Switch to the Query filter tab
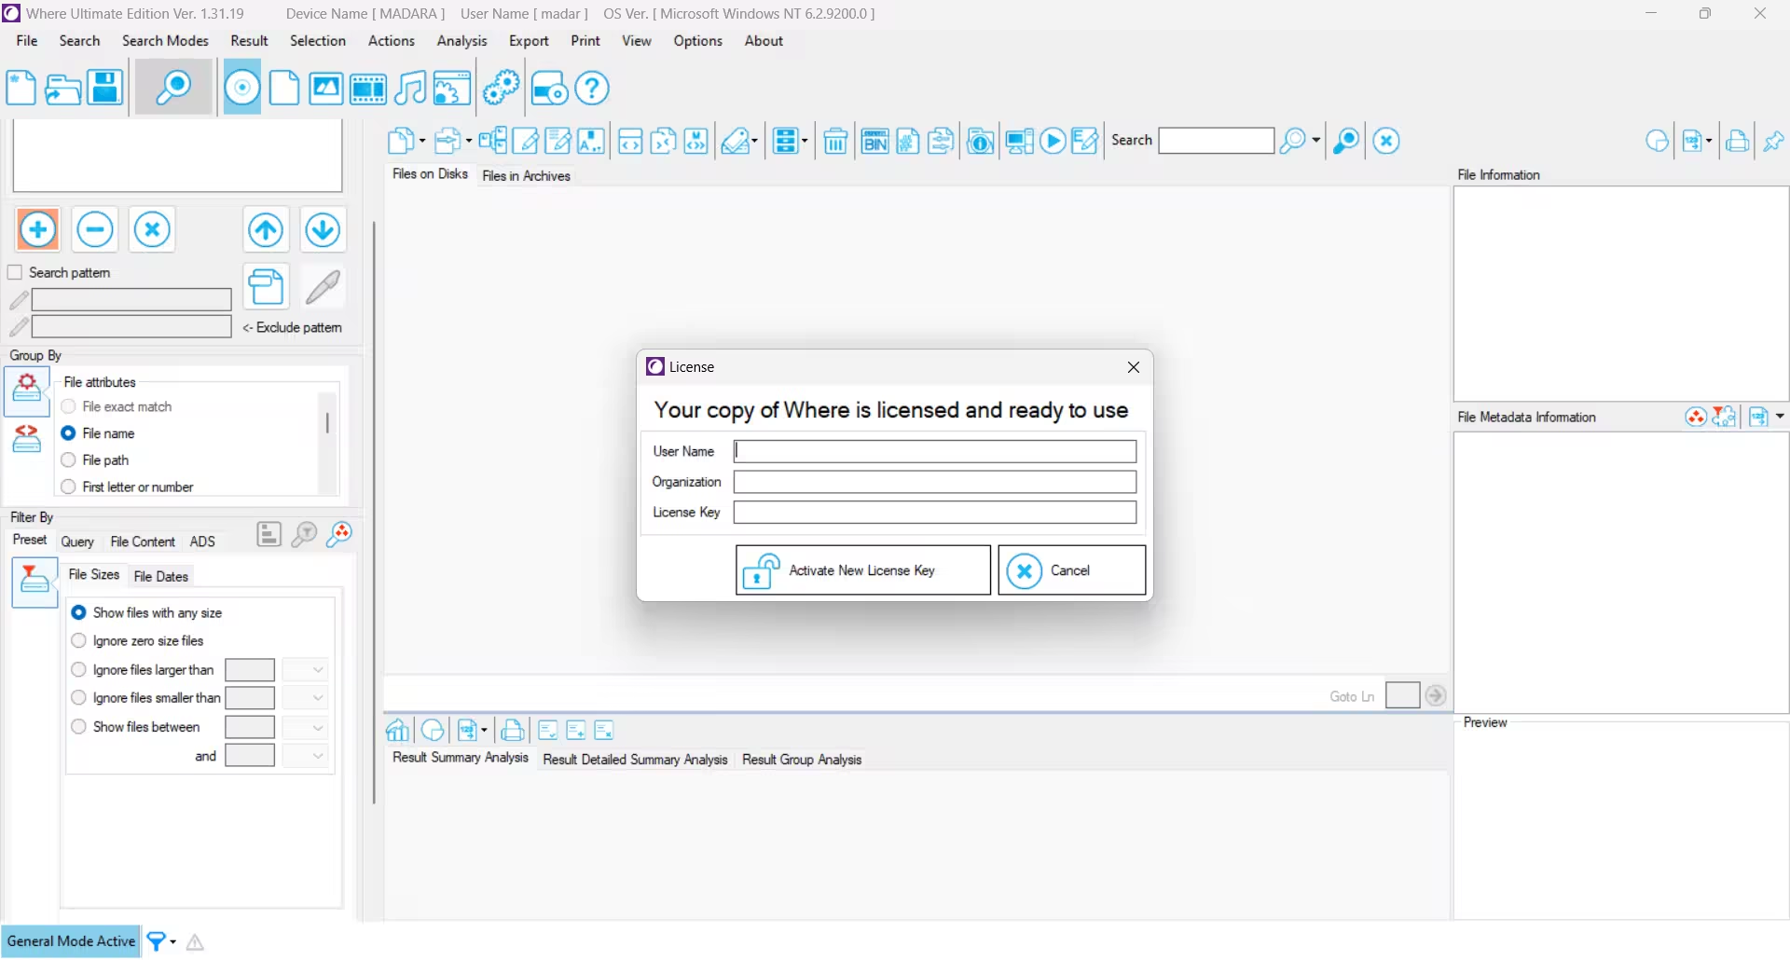This screenshot has width=1790, height=960. point(77,542)
